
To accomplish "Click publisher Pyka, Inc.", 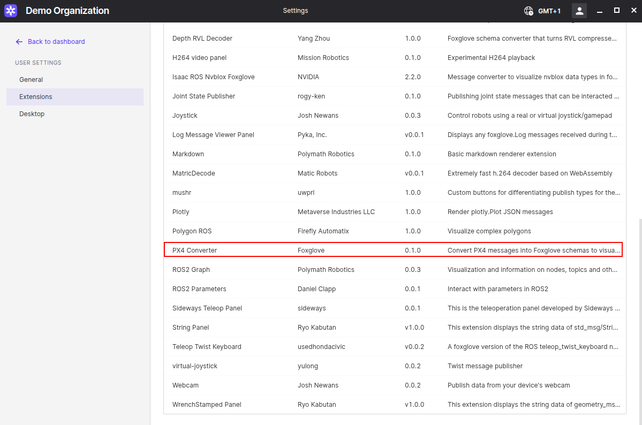I will click(312, 135).
